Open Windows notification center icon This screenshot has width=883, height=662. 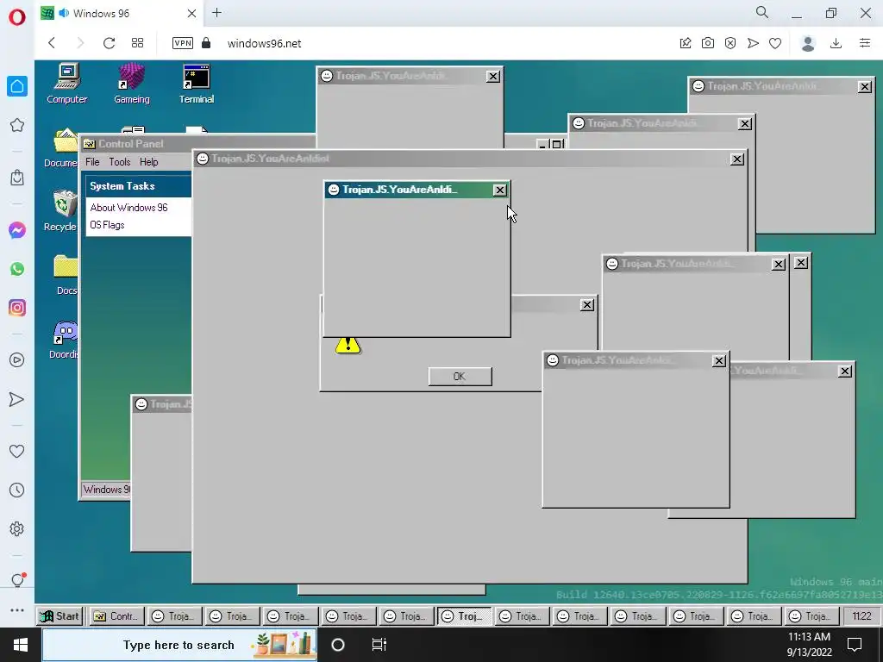pyautogui.click(x=855, y=645)
